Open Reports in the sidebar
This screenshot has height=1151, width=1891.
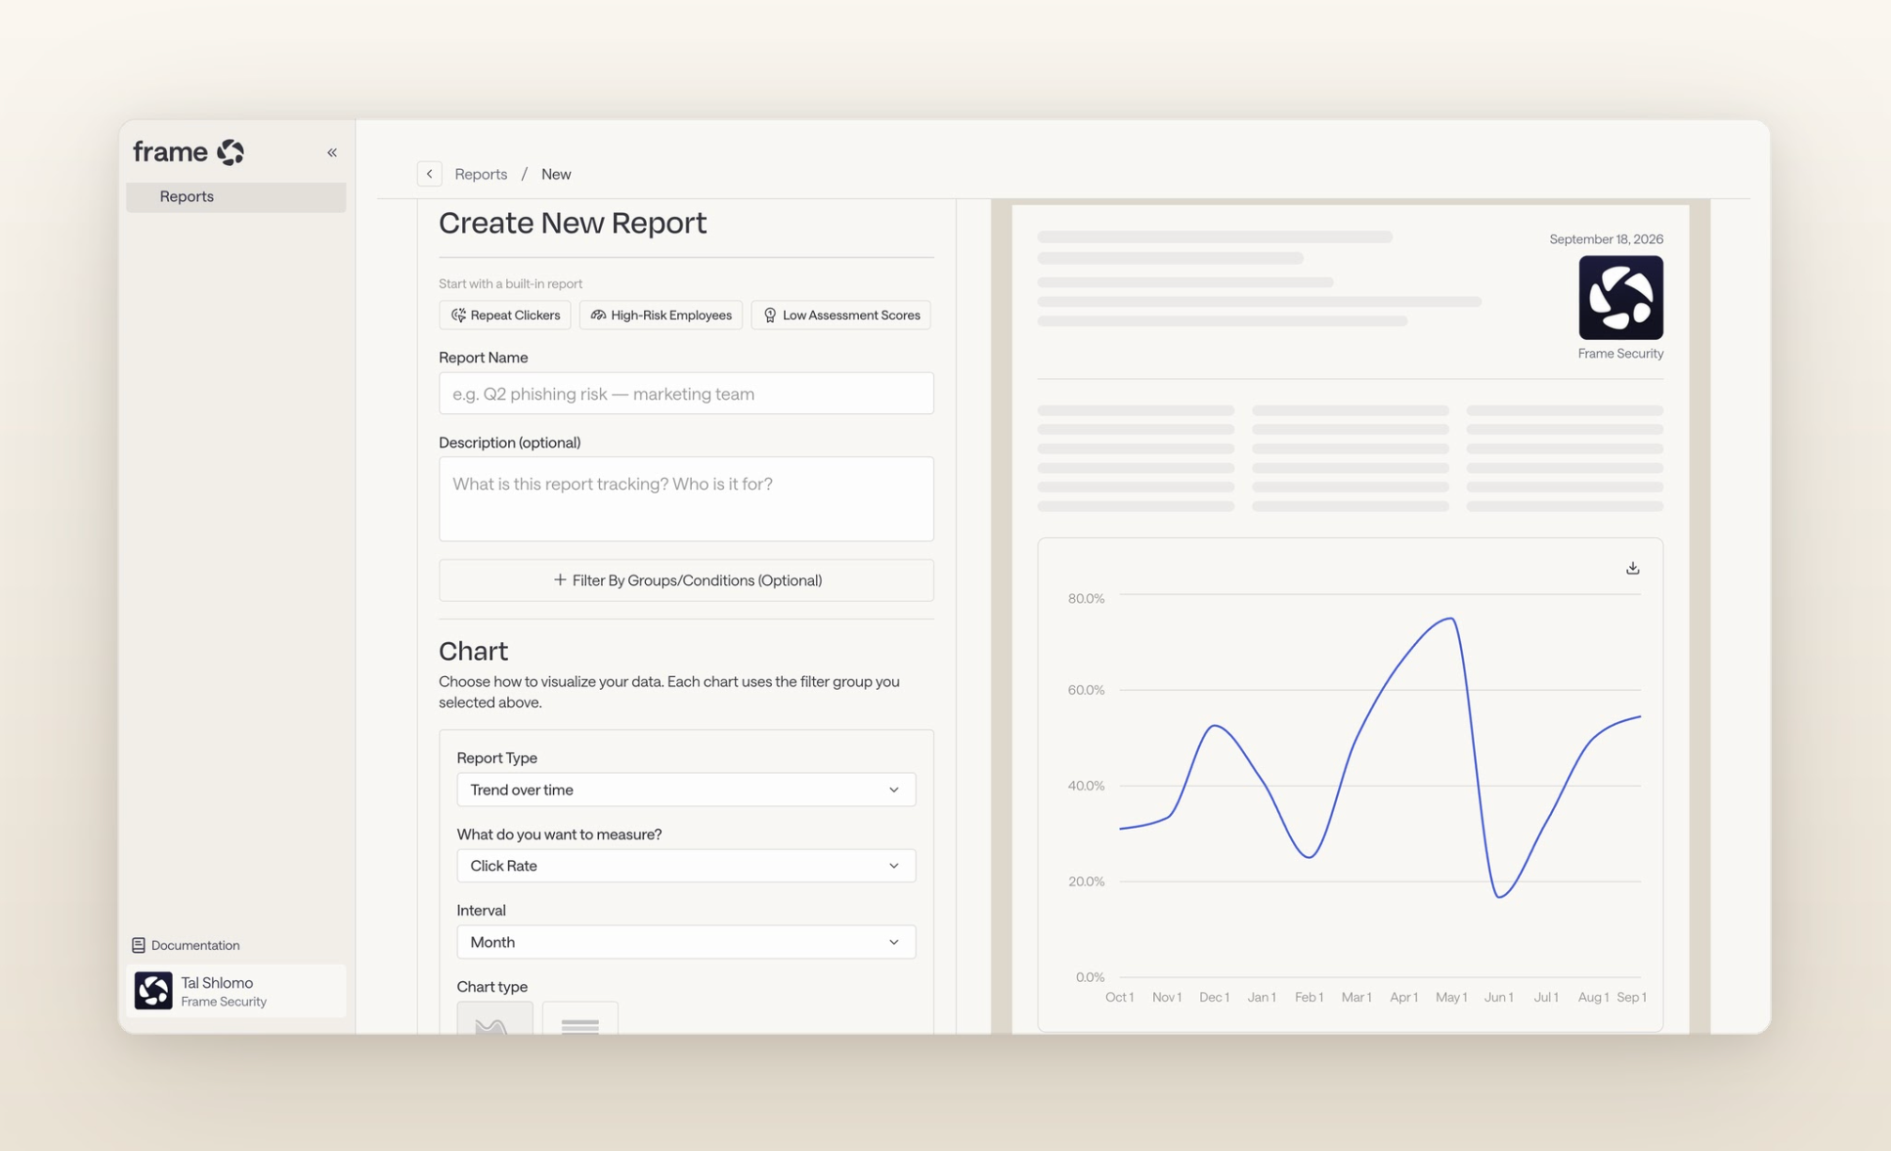236,196
